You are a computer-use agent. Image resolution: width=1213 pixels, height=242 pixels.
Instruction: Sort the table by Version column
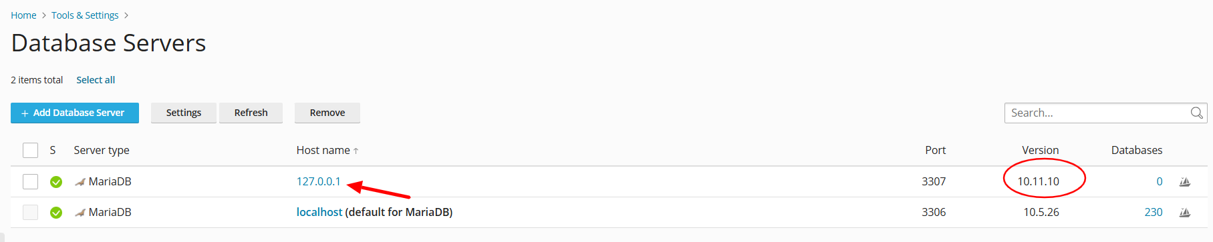click(1041, 150)
